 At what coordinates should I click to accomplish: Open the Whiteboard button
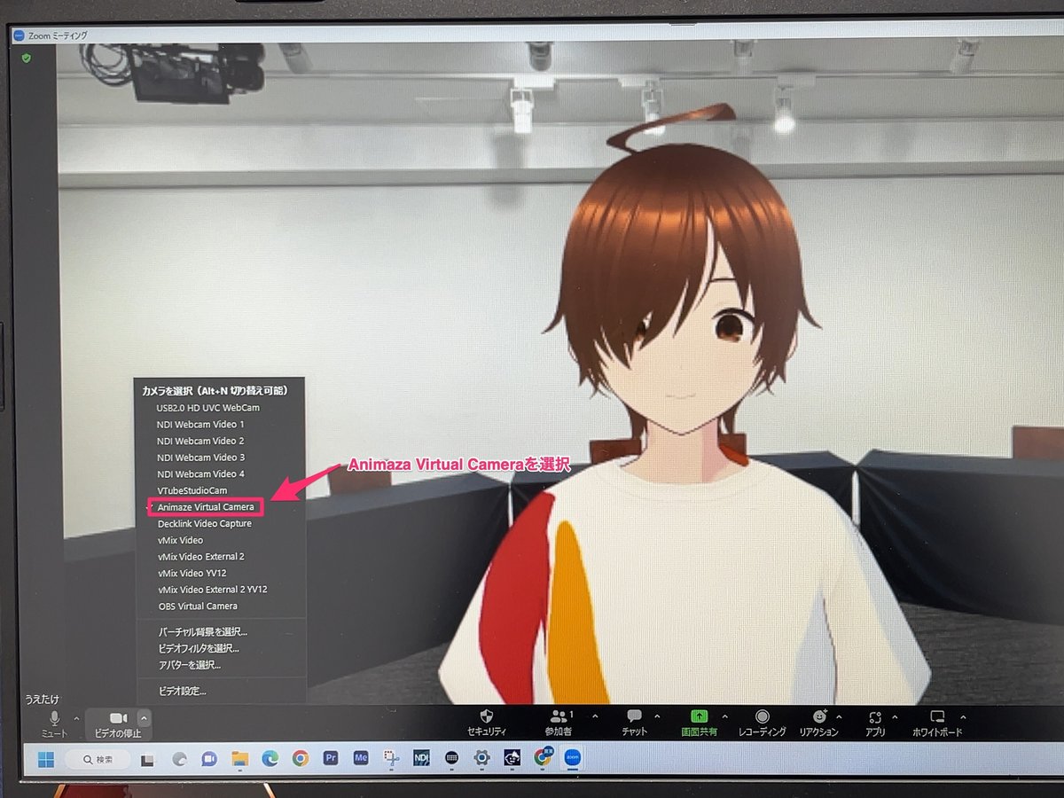click(x=937, y=723)
